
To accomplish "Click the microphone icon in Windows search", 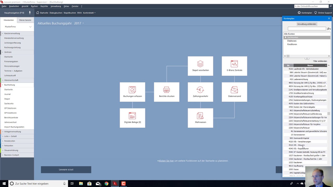I will (64, 184).
